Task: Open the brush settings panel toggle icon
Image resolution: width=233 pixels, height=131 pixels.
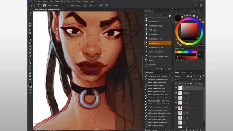Action: (x=44, y=5)
